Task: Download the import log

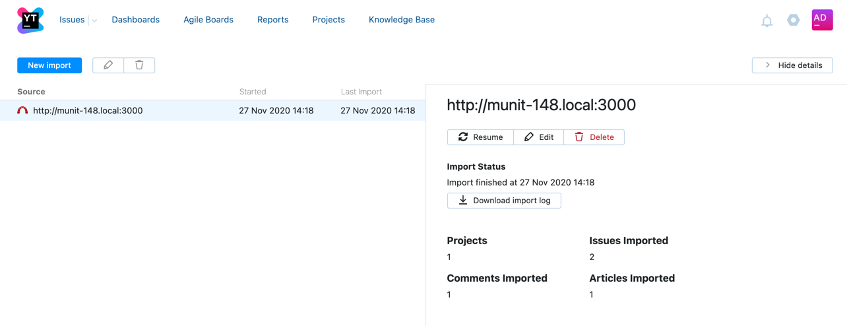Action: coord(504,201)
